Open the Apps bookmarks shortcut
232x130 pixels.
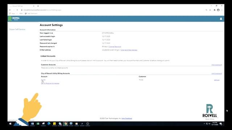click(12, 14)
